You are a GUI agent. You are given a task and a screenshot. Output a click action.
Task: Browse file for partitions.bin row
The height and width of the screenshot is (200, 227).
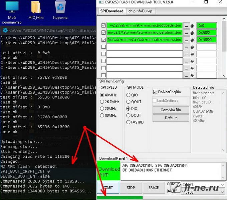187,33
